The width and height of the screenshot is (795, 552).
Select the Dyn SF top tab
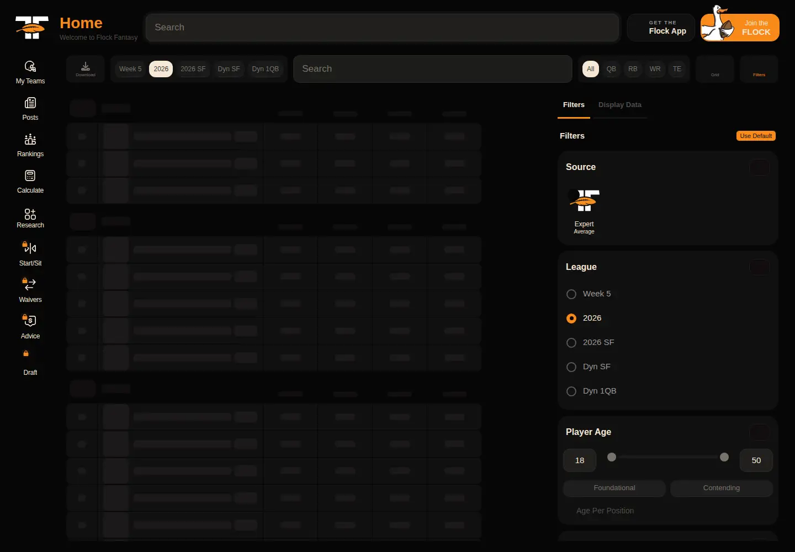click(229, 69)
